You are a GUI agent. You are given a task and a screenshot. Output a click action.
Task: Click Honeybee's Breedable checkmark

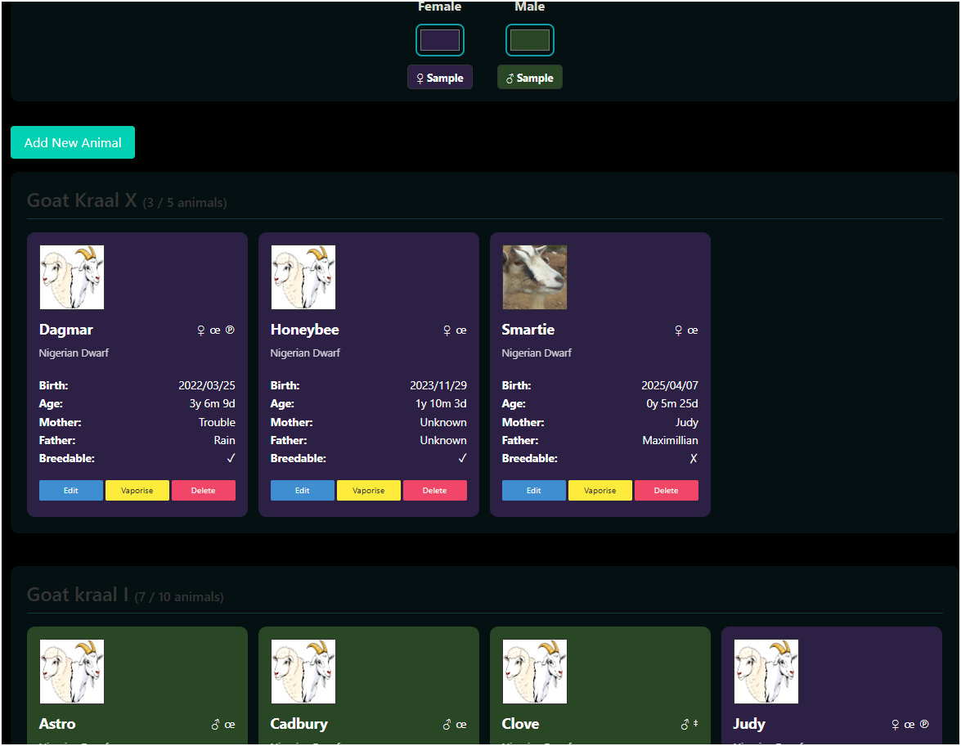coord(462,459)
